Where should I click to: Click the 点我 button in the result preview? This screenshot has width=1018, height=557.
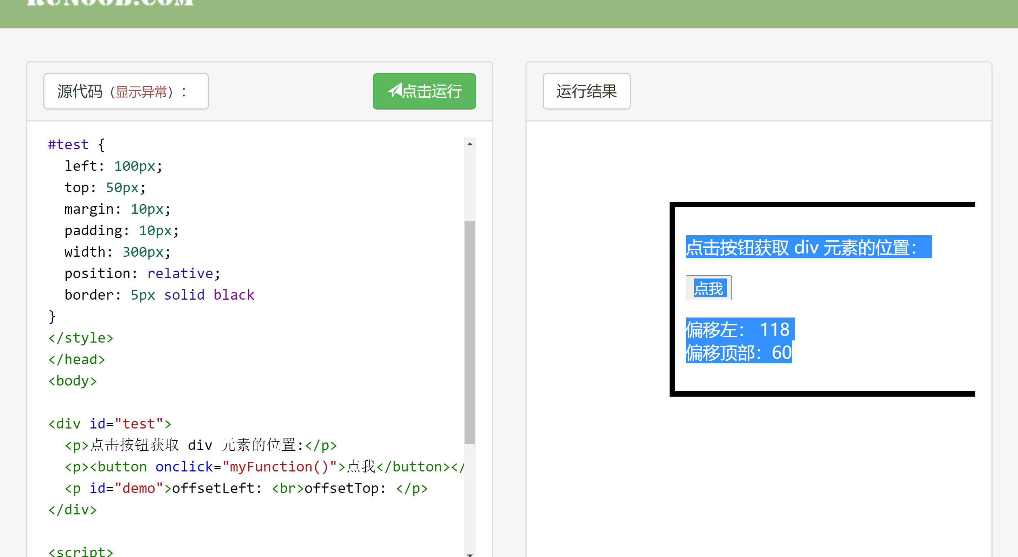coord(709,288)
